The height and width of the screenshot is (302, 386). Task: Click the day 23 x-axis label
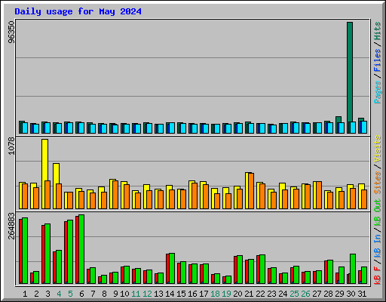(x=271, y=294)
